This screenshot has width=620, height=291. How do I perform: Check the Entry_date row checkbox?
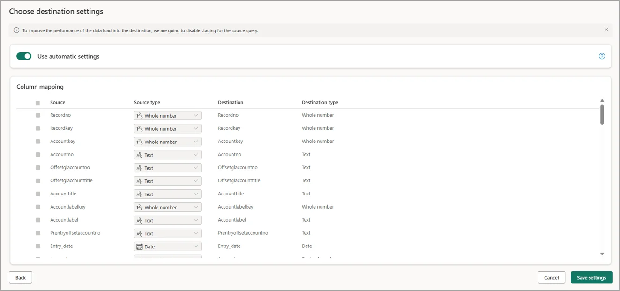37,246
